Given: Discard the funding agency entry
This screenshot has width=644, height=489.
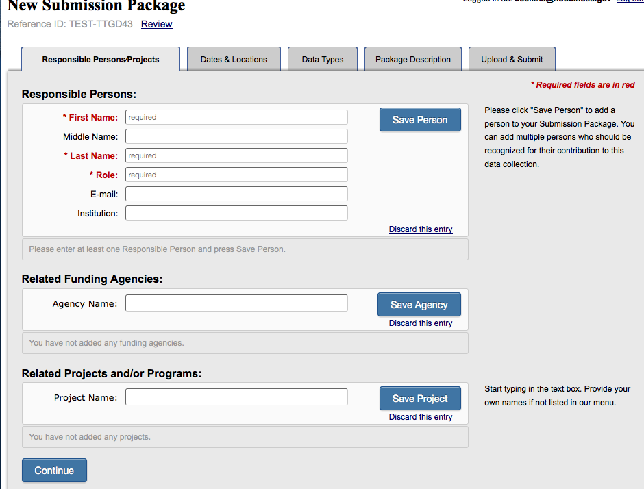Looking at the screenshot, I should tap(421, 323).
